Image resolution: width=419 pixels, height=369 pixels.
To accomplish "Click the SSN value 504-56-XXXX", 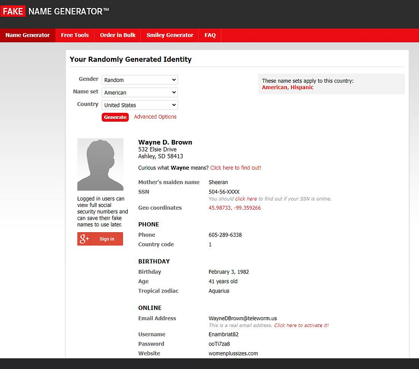I will point(224,192).
